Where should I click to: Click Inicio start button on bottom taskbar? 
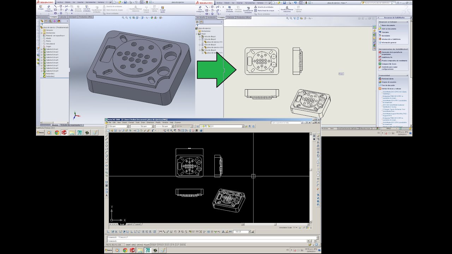click(x=109, y=250)
